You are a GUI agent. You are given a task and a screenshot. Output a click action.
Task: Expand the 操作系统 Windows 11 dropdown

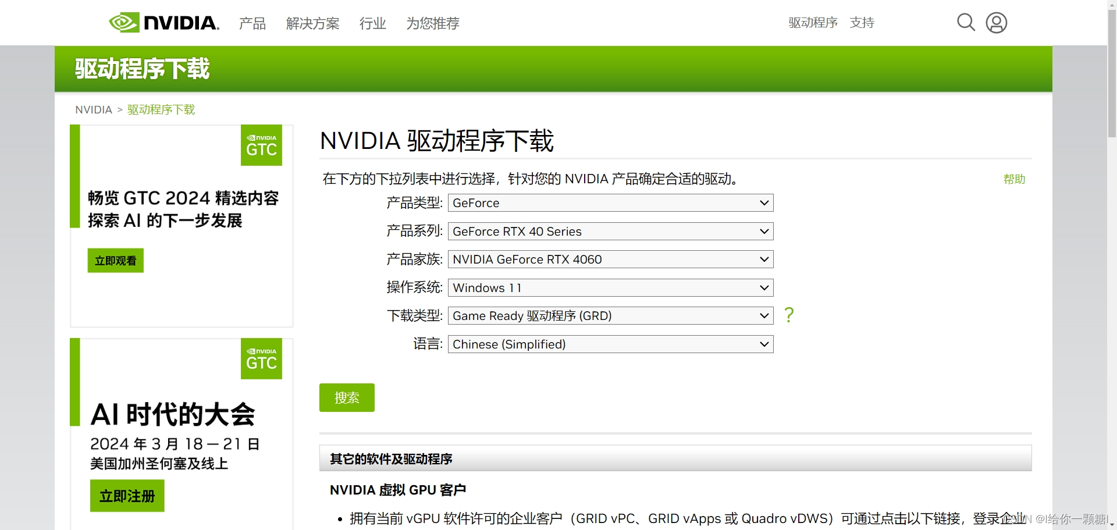610,288
